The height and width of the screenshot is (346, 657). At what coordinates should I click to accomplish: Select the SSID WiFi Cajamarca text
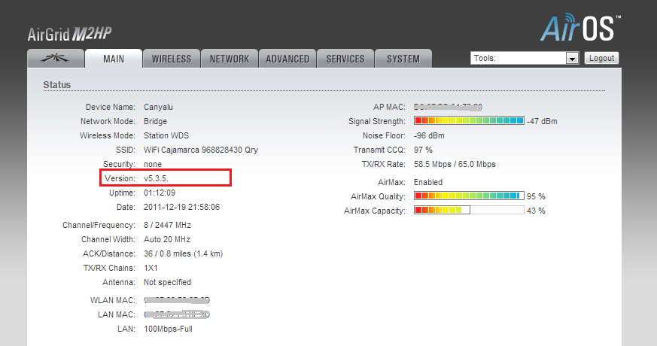coord(201,150)
